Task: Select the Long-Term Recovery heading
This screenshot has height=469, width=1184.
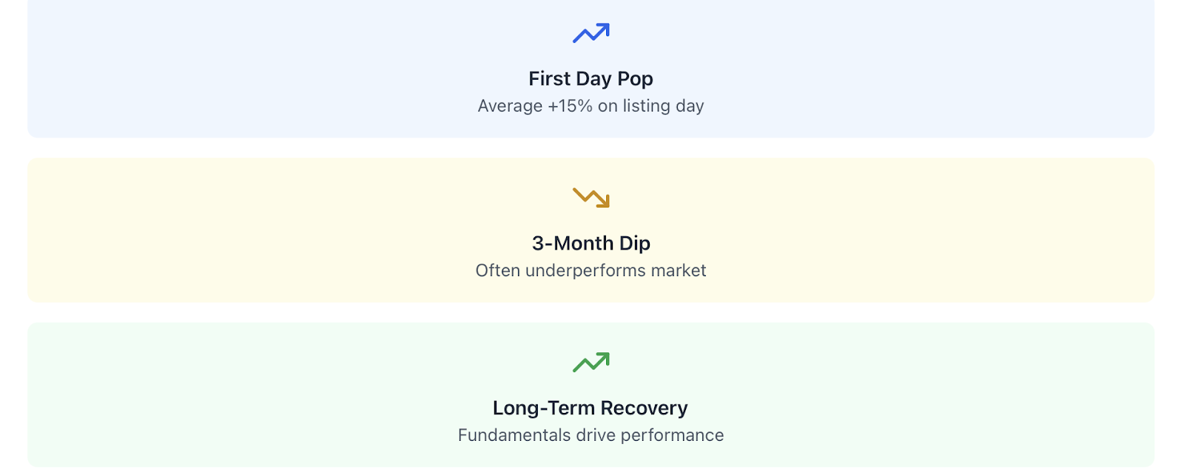Action: 591,408
